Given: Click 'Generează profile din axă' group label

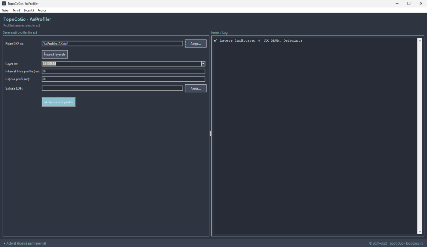Looking at the screenshot, I should (x=20, y=32).
